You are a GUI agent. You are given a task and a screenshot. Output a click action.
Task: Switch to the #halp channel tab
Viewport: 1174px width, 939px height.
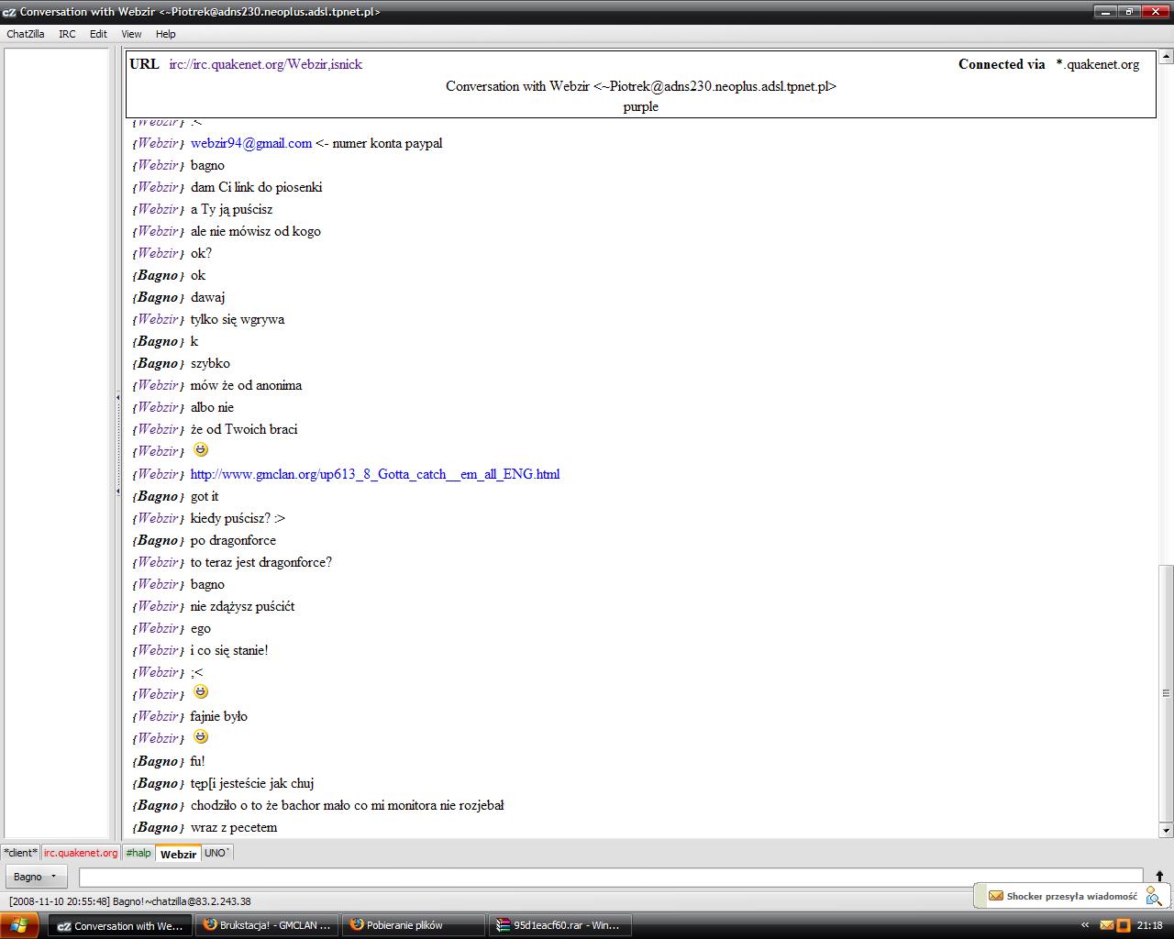pos(138,853)
